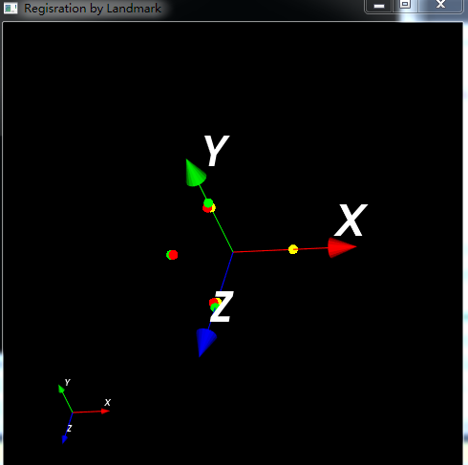Minimize the Regisration by Landmark window
The image size is (468, 465).
(x=379, y=6)
